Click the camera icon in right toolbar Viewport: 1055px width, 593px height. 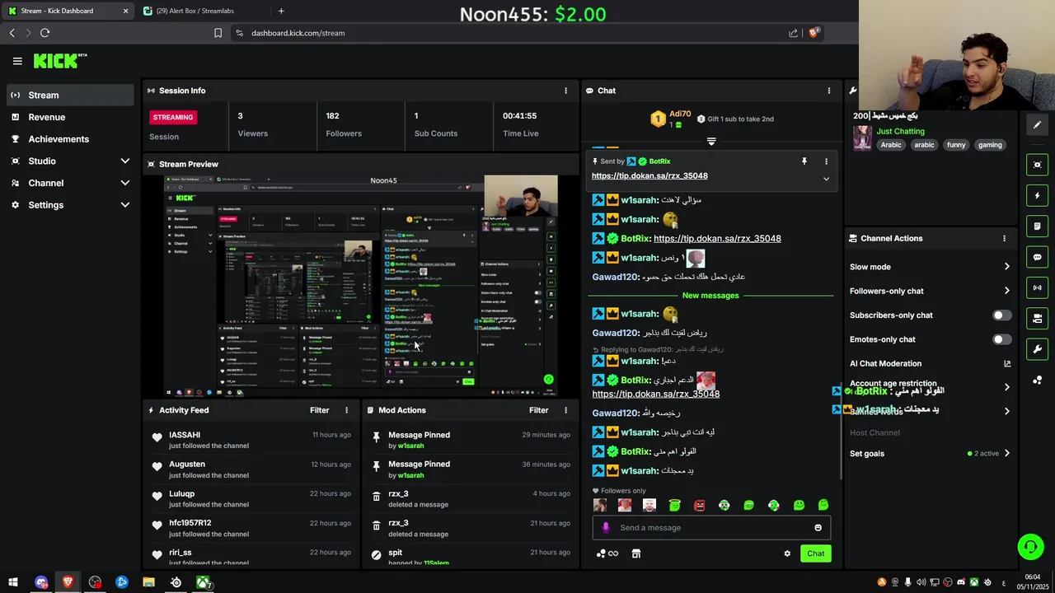point(1038,318)
